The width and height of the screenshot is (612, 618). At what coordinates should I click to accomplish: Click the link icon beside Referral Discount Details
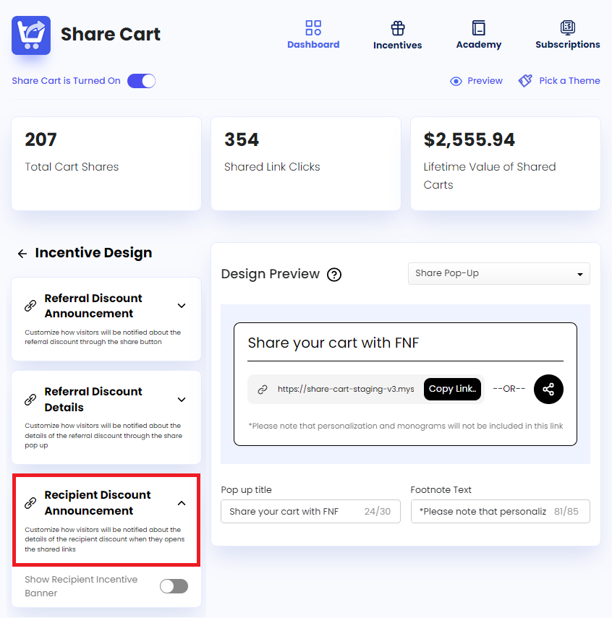click(x=30, y=398)
